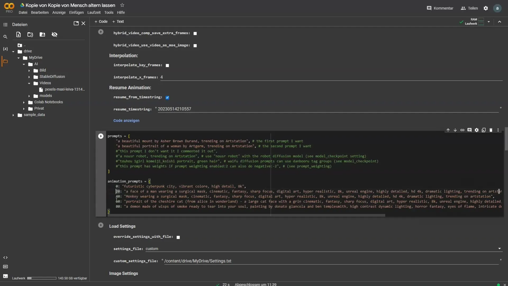Refresh the file browser
Image resolution: width=508 pixels, height=286 pixels.
30,34
